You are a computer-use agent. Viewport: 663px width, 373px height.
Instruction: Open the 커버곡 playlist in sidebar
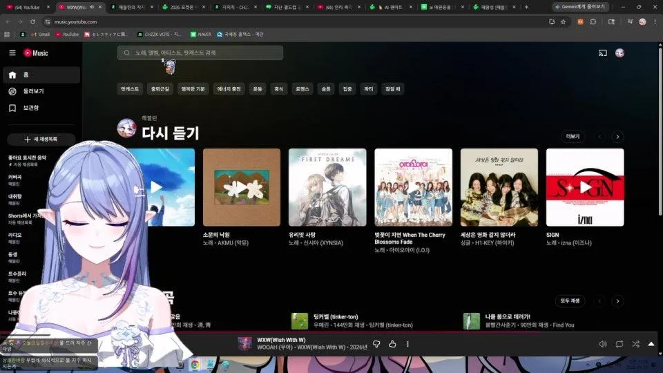[x=15, y=180]
